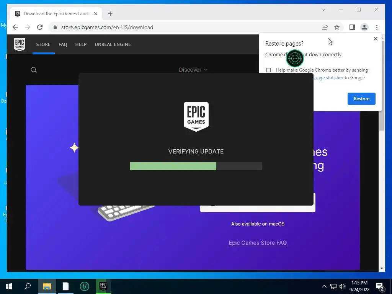
Task: Open the side panel icon in Chrome toolbar
Action: (x=352, y=27)
